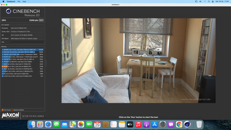This screenshot has width=231, height=130.
Task: Open Safari from the Dock
Action: click(48, 125)
